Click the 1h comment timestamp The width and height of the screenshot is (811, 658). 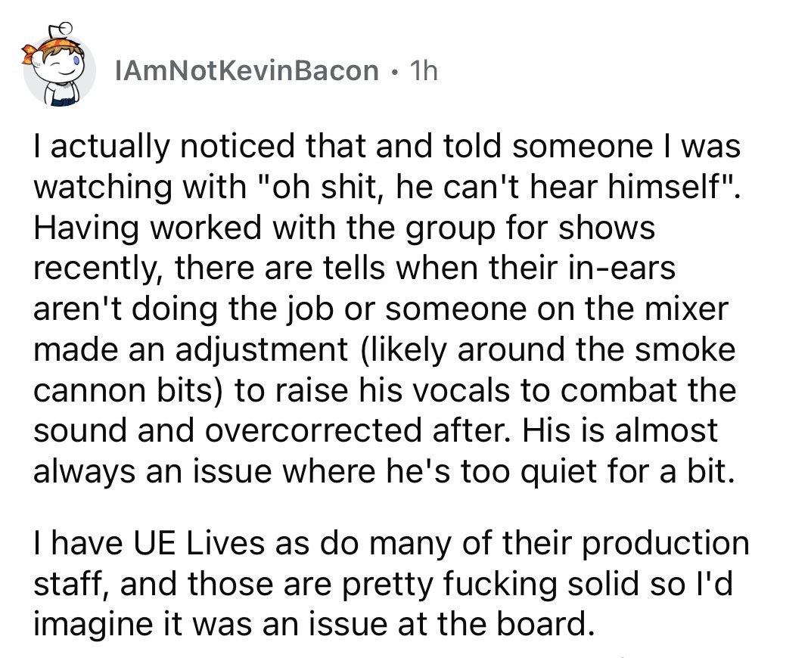[424, 71]
